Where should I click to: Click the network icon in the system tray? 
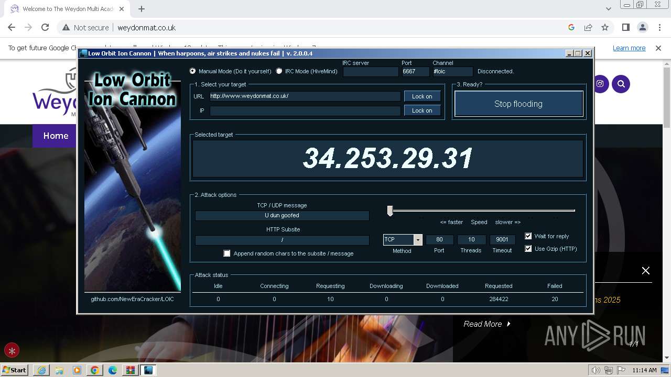tap(608, 370)
